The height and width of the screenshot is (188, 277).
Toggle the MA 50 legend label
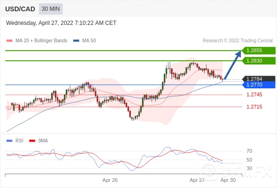(89, 41)
